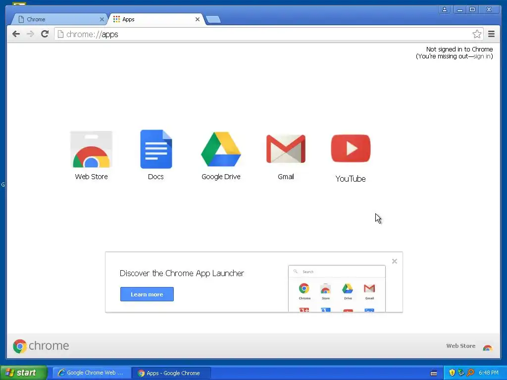This screenshot has height=380, width=507.
Task: Open the Web Store app
Action: [x=91, y=156]
